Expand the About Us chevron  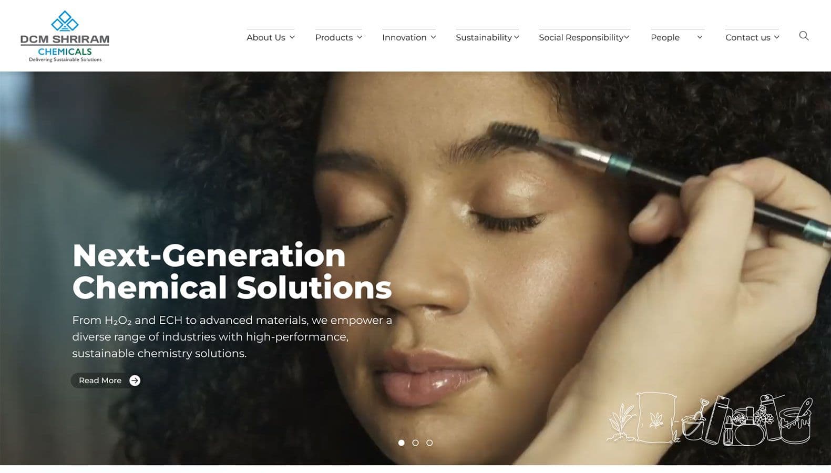(x=292, y=37)
